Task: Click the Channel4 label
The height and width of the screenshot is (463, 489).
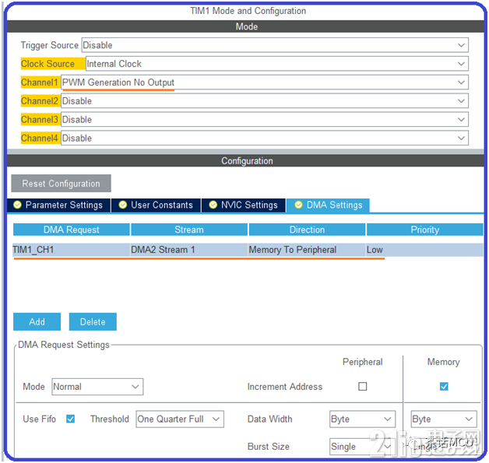Action: 40,138
